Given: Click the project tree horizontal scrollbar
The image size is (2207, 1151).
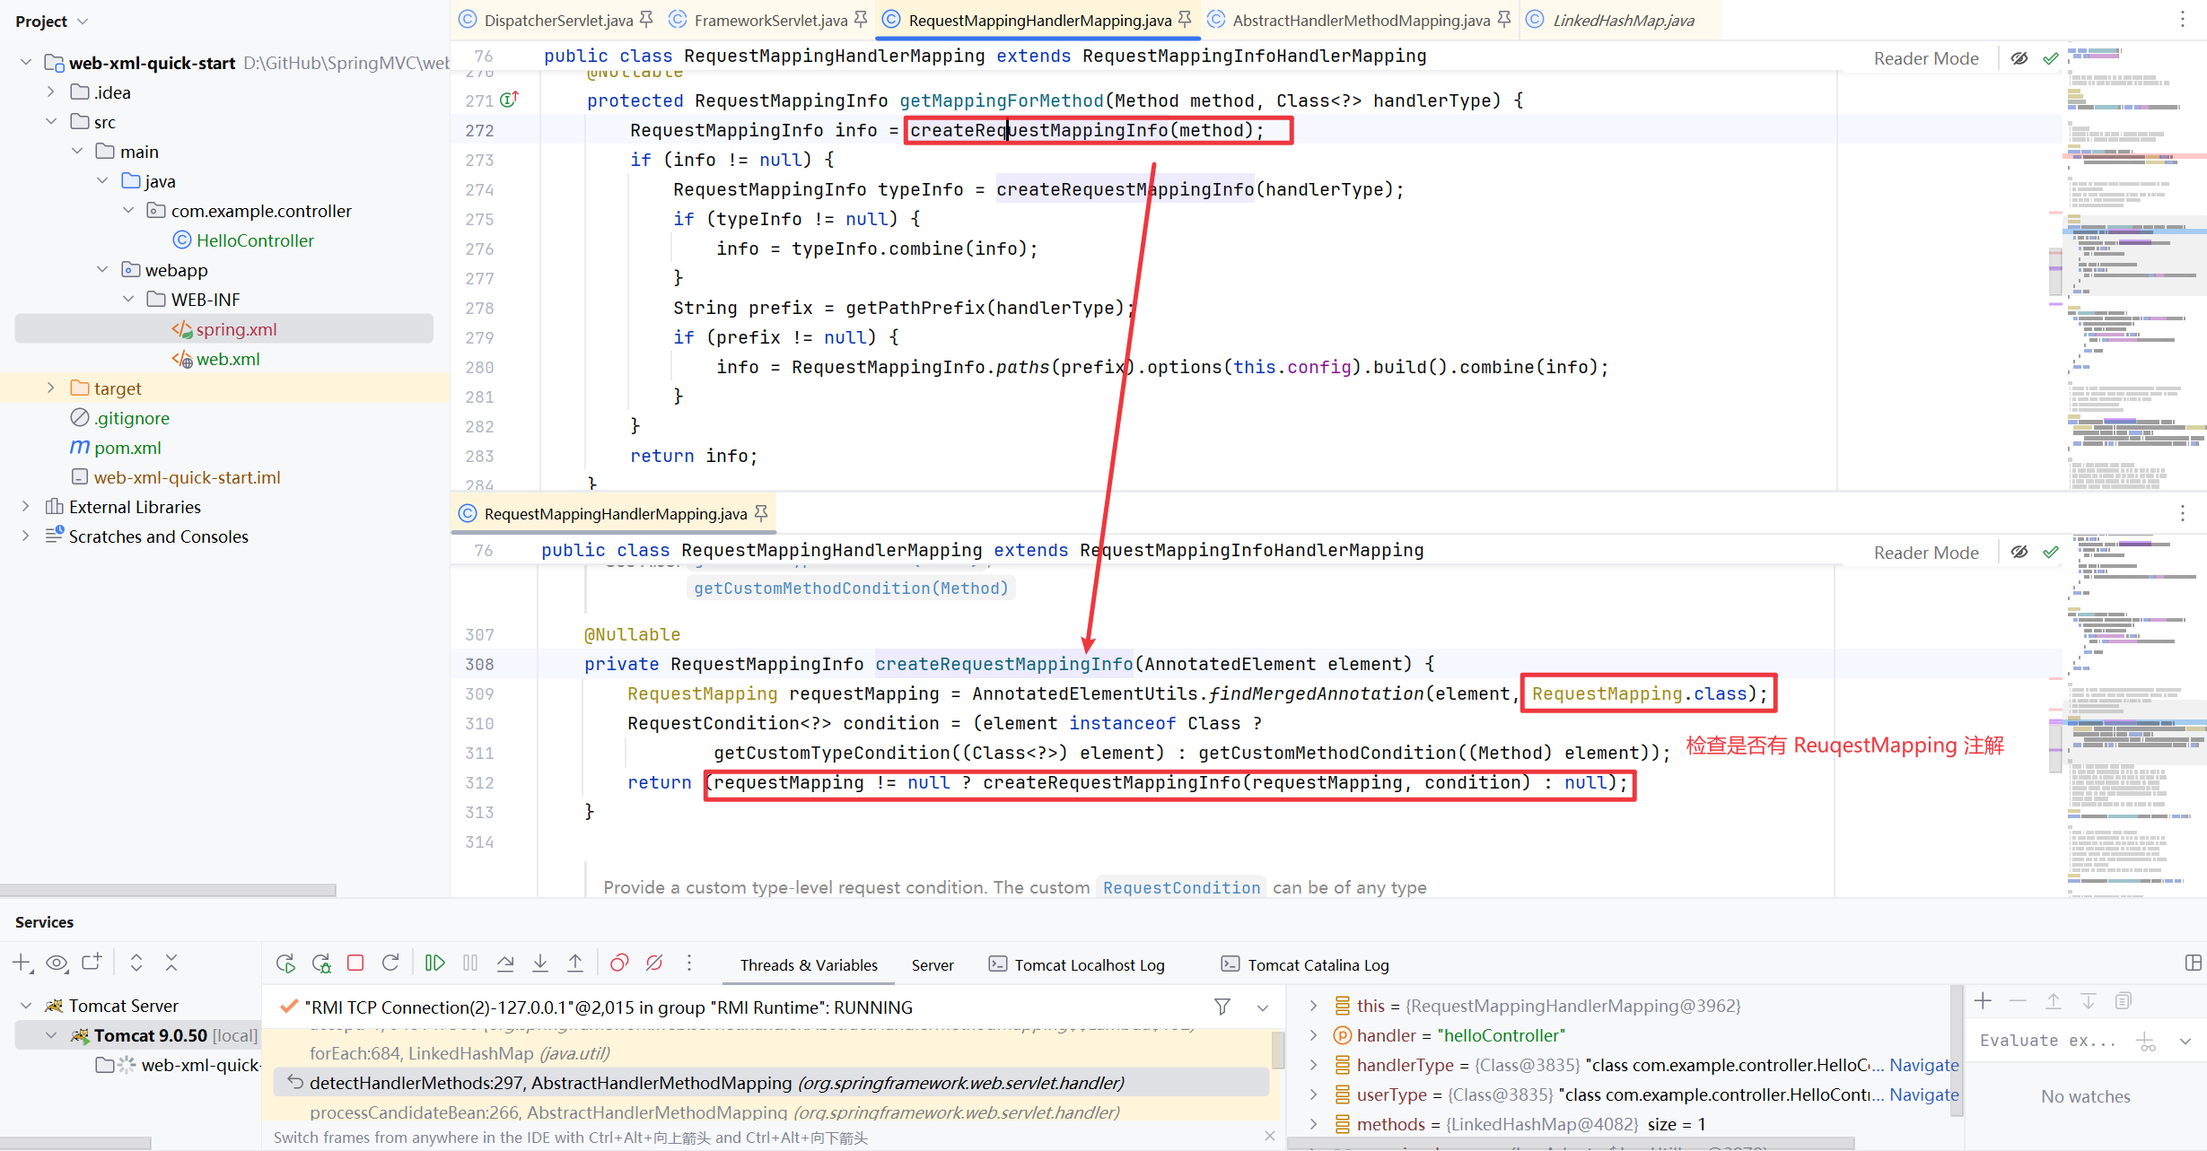Looking at the screenshot, I should pos(168,890).
